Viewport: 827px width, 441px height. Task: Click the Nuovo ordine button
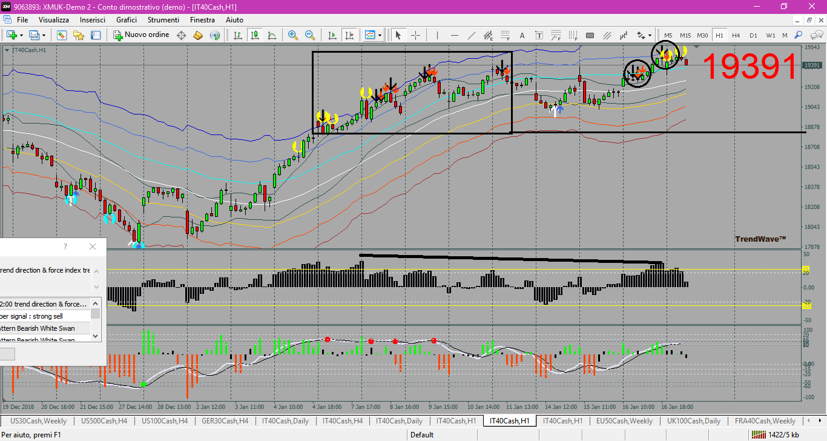tap(142, 35)
